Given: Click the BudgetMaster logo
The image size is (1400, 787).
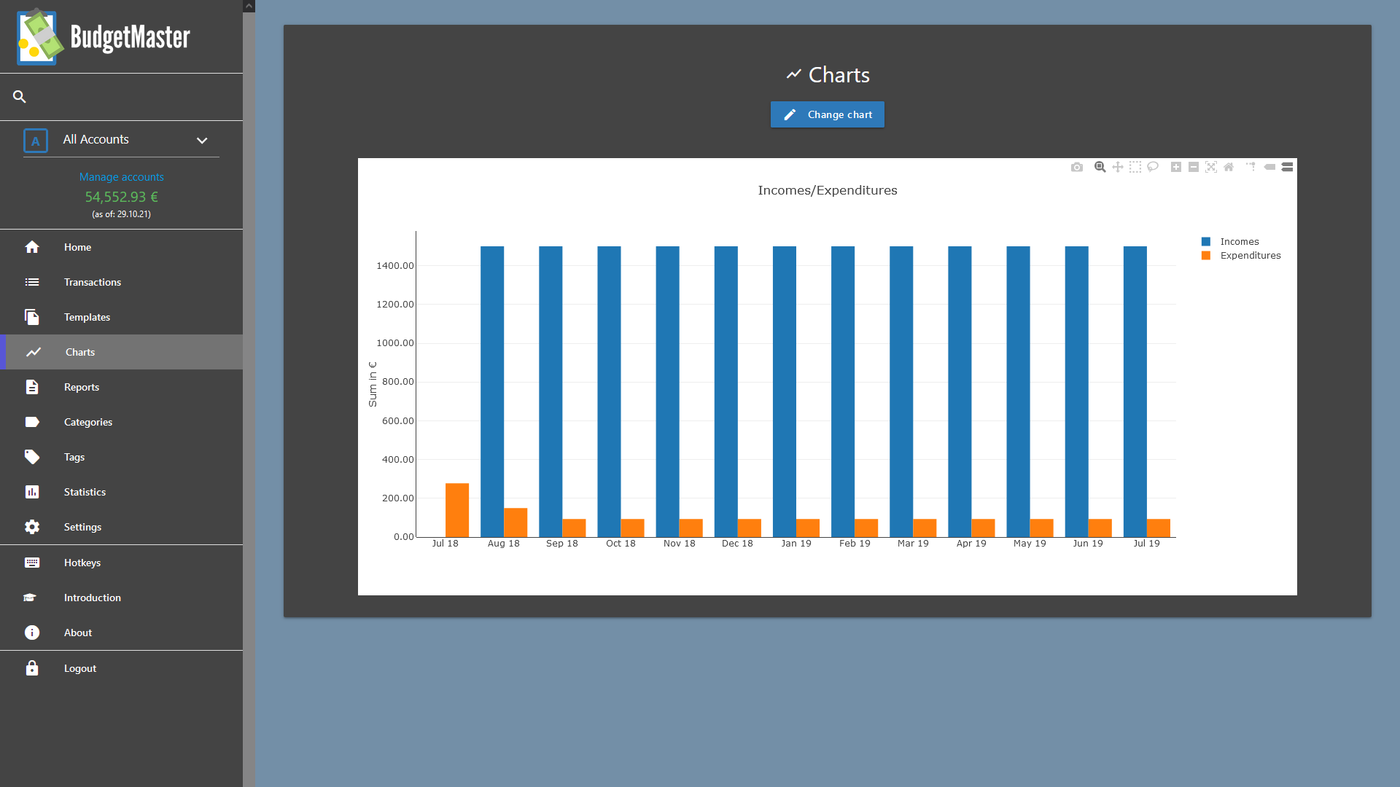Looking at the screenshot, I should [104, 36].
